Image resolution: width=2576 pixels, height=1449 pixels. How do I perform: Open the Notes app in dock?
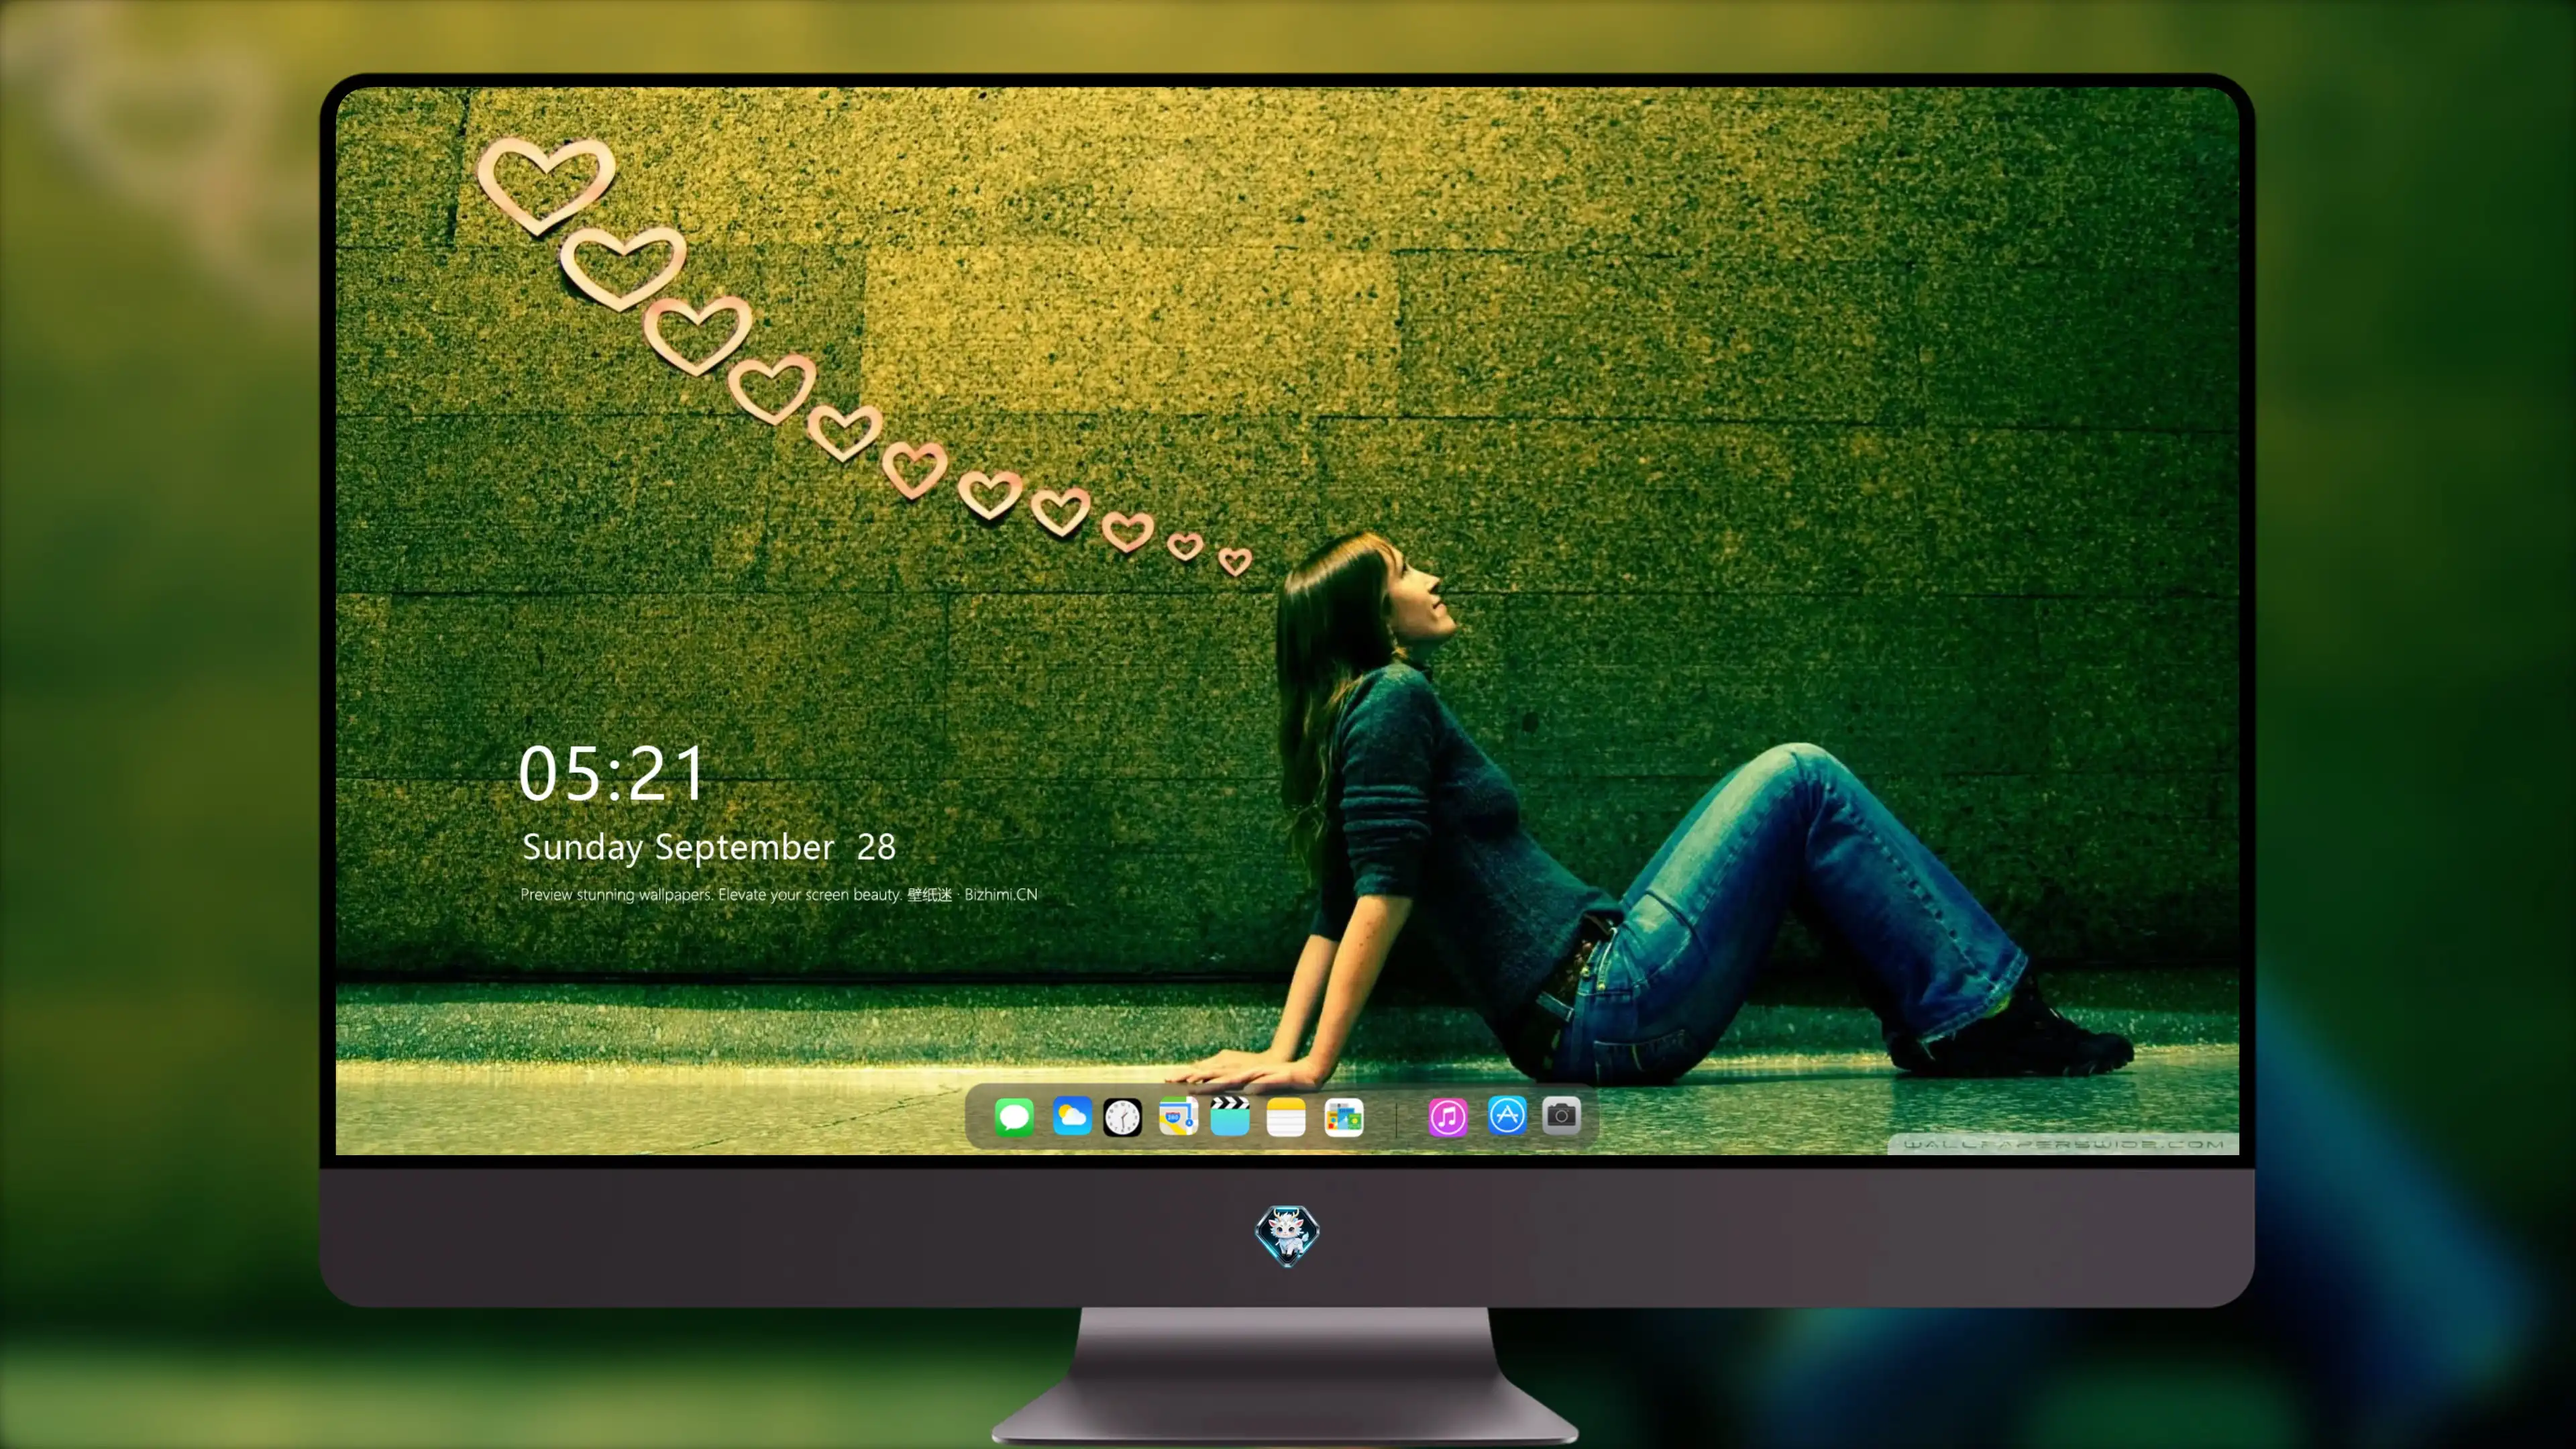(1286, 1117)
